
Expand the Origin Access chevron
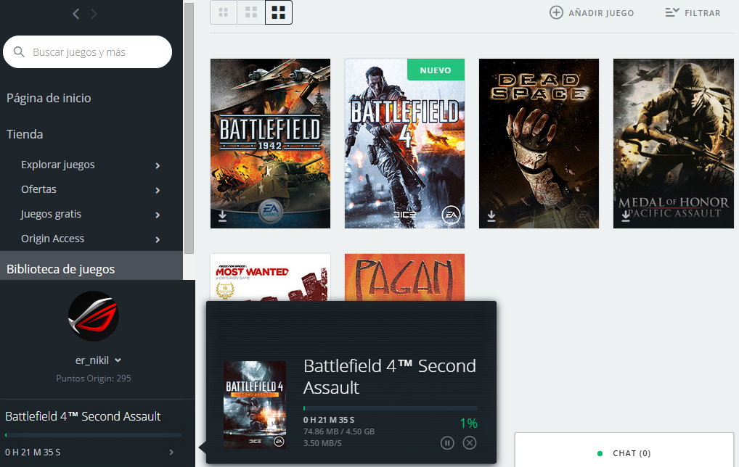coord(158,239)
